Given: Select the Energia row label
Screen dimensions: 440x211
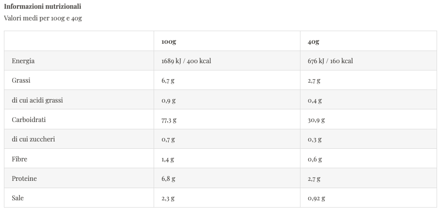Looking at the screenshot, I should [x=23, y=61].
